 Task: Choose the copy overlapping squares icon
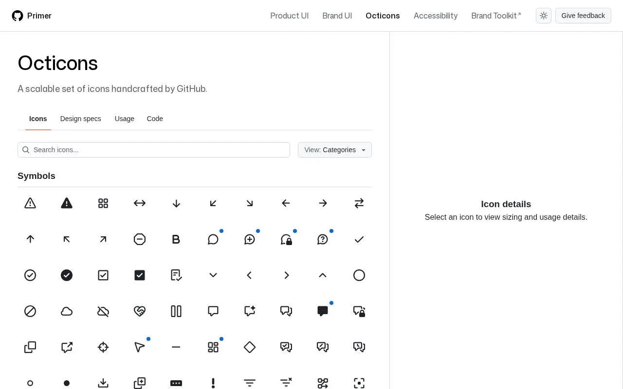click(x=30, y=347)
